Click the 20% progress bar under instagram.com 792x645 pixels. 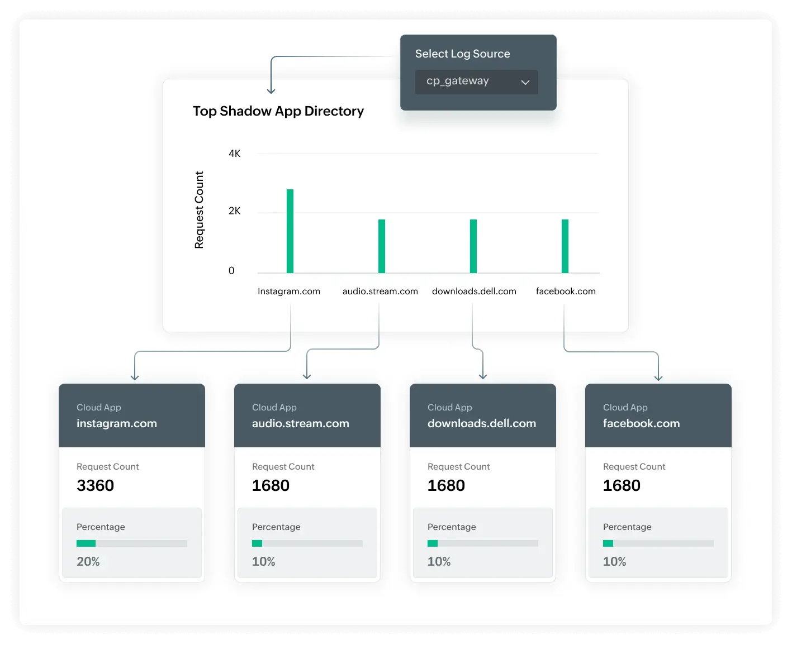click(x=132, y=543)
